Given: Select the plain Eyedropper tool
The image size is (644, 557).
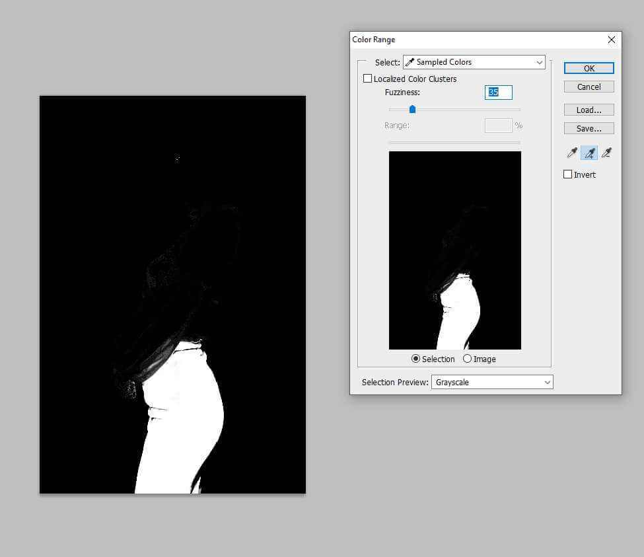Looking at the screenshot, I should click(572, 153).
